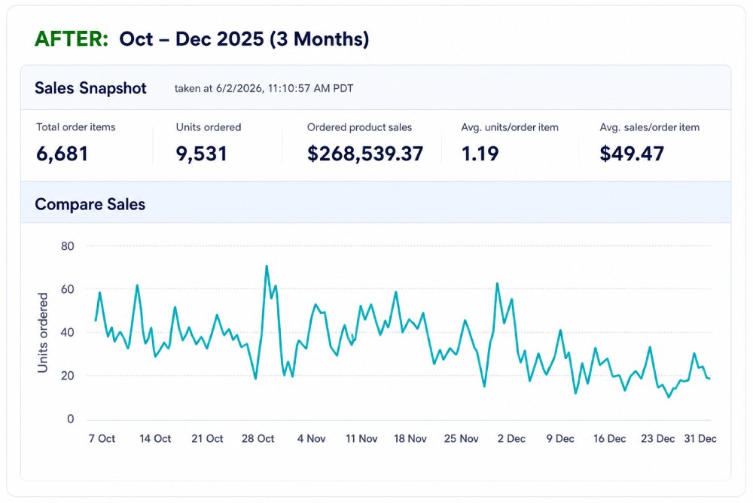Click the 'Oct – Dec 2025 (3 Months)' title
Screen dimensions: 753x503
[x=244, y=39]
